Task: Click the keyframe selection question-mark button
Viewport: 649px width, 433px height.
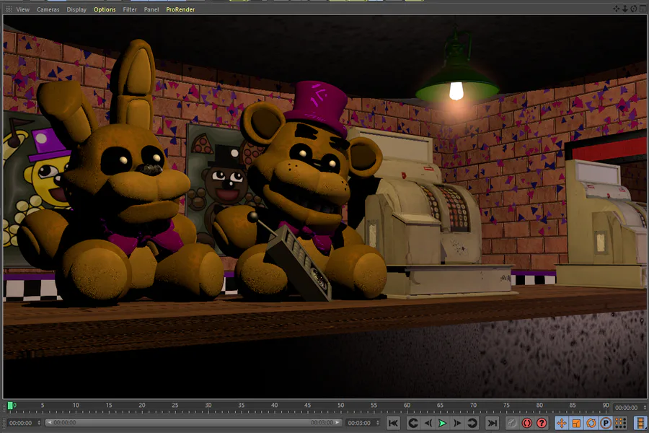Action: click(x=542, y=423)
